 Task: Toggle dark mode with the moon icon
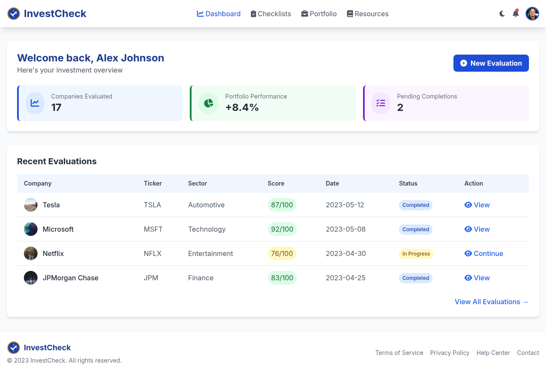502,13
